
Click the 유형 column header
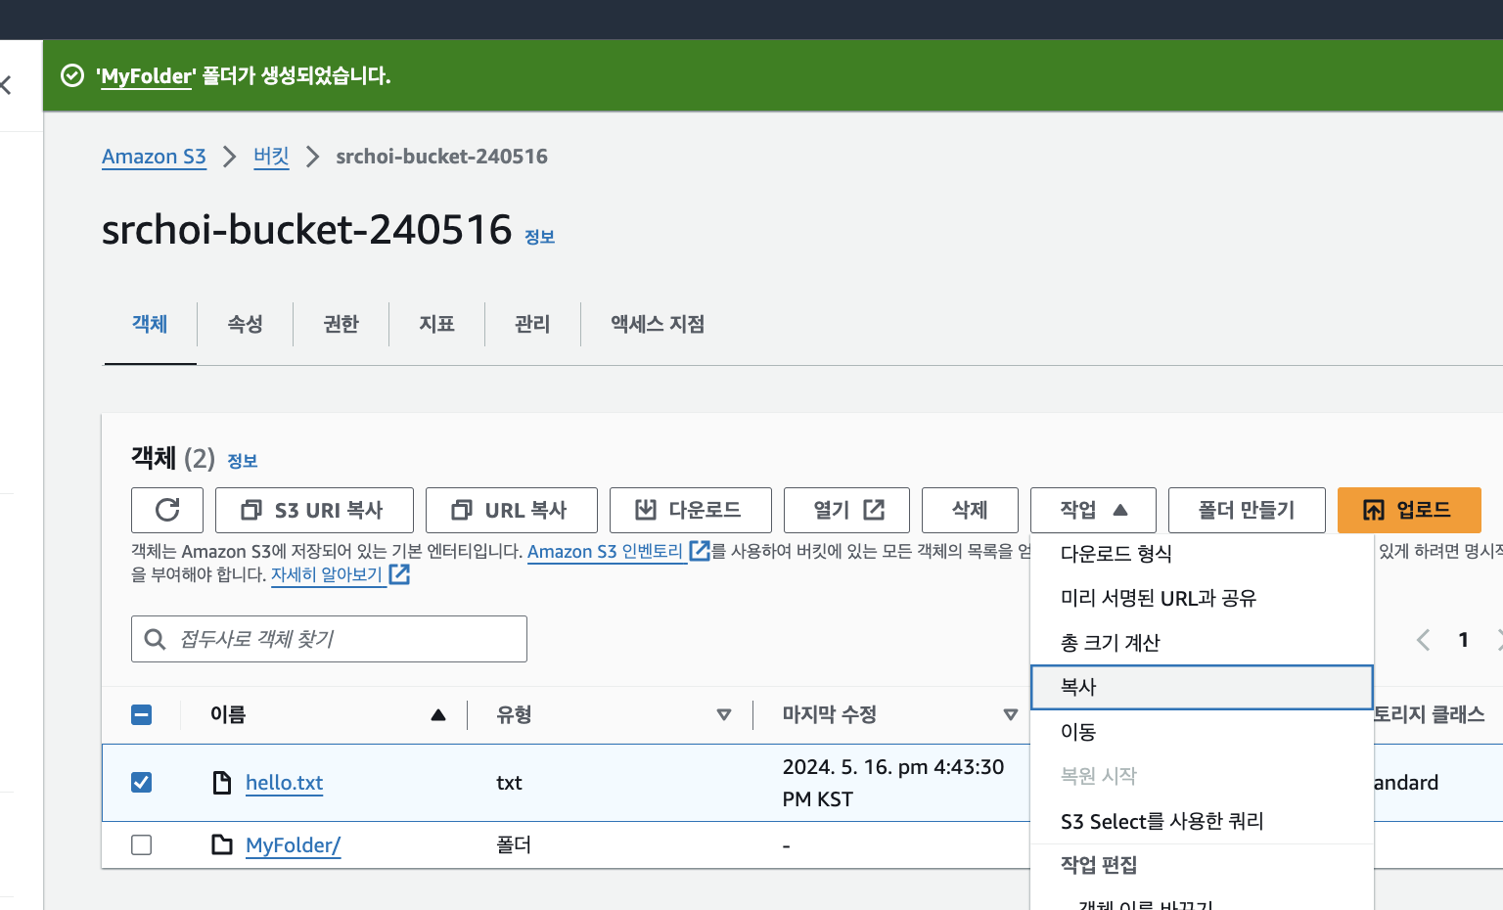pos(515,715)
